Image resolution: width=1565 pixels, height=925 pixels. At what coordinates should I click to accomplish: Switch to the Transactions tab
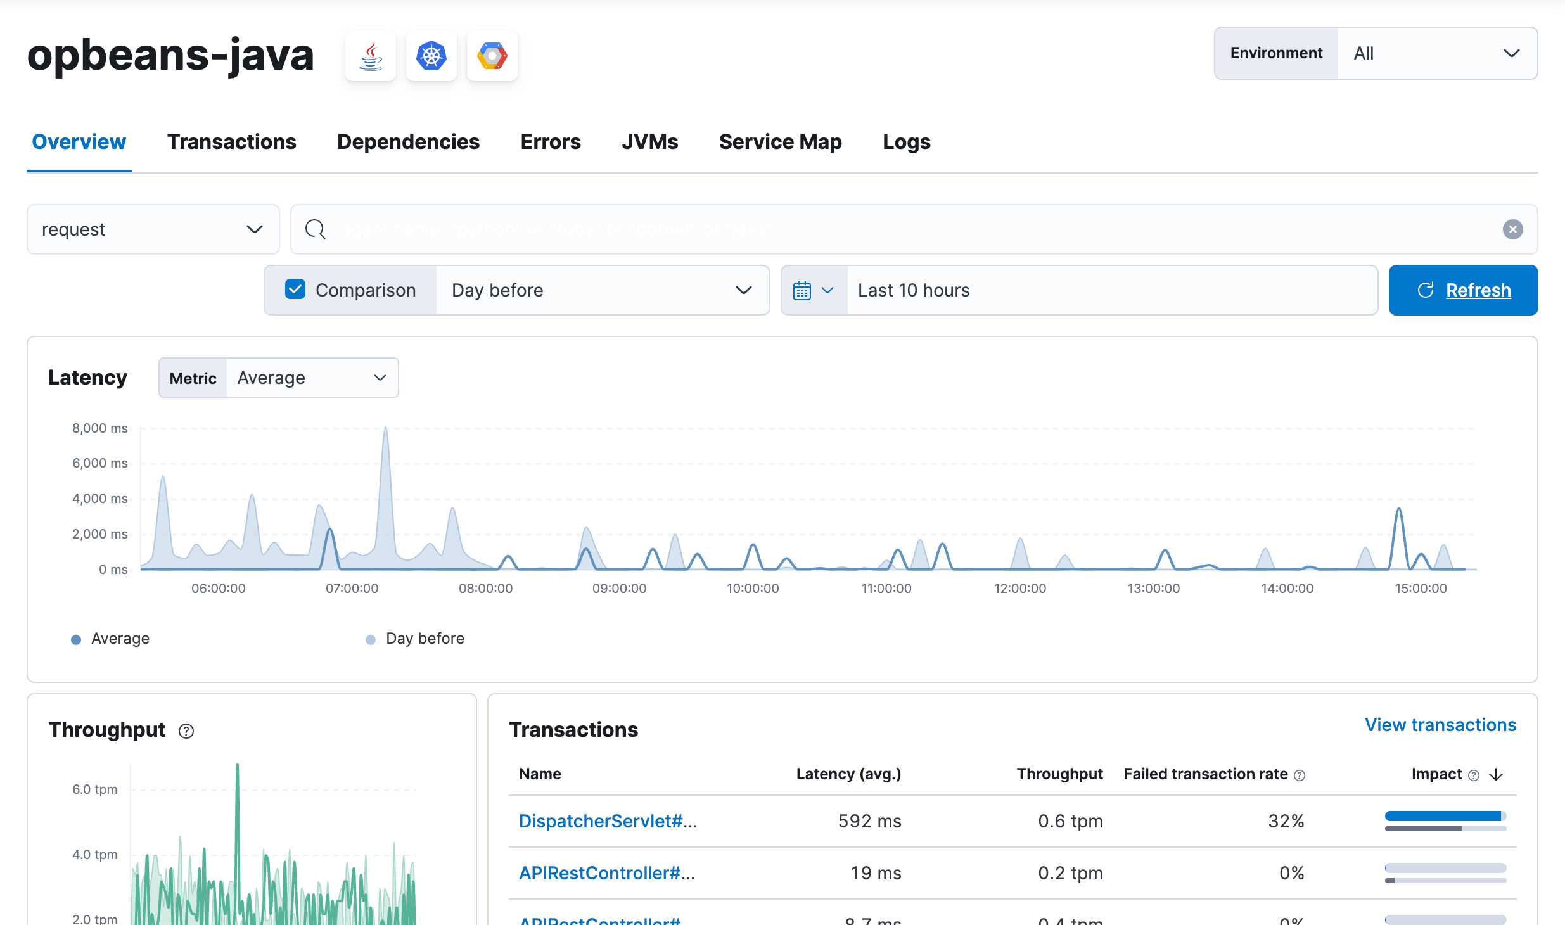tap(232, 142)
